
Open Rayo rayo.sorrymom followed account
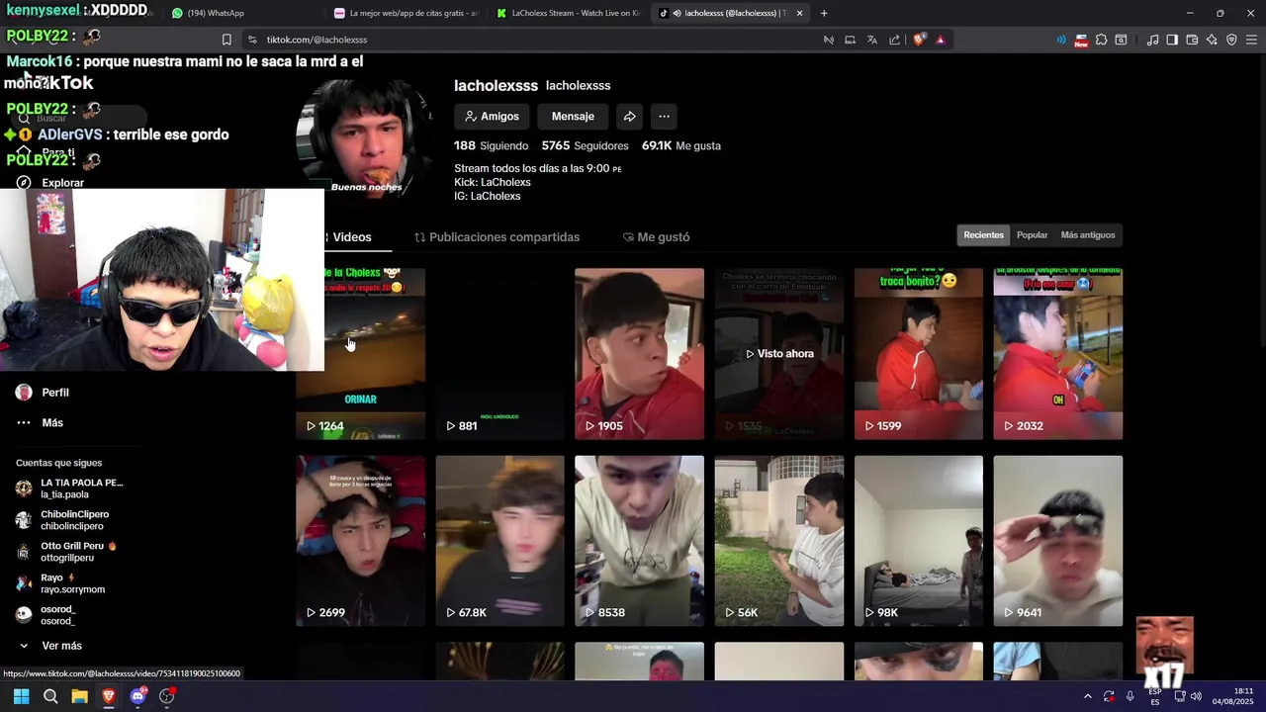point(59,583)
